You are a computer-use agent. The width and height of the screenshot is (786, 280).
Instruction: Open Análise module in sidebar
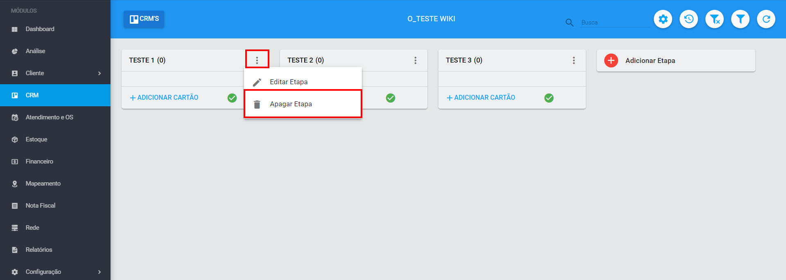[55, 51]
